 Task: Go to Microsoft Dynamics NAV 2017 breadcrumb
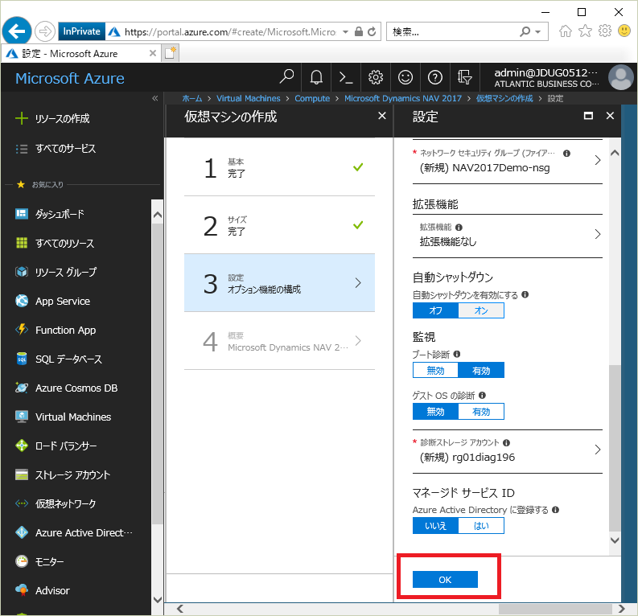403,98
